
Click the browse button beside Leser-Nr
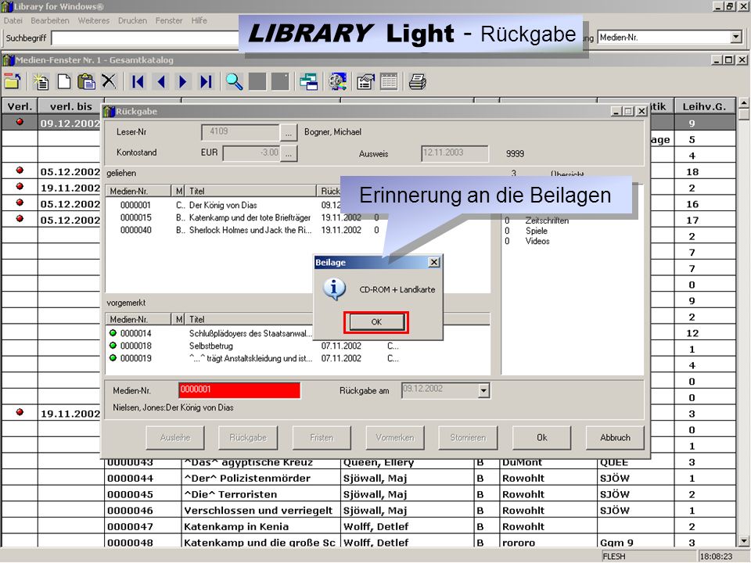(x=289, y=133)
